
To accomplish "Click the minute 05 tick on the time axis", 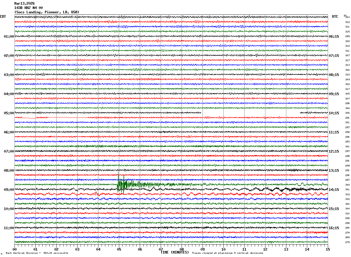I will (119, 249).
